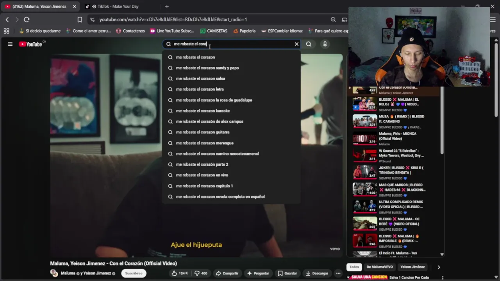Open 'ESPCambiar idioma' bookmark
Viewport: 500px width, 281px height.
click(x=282, y=31)
